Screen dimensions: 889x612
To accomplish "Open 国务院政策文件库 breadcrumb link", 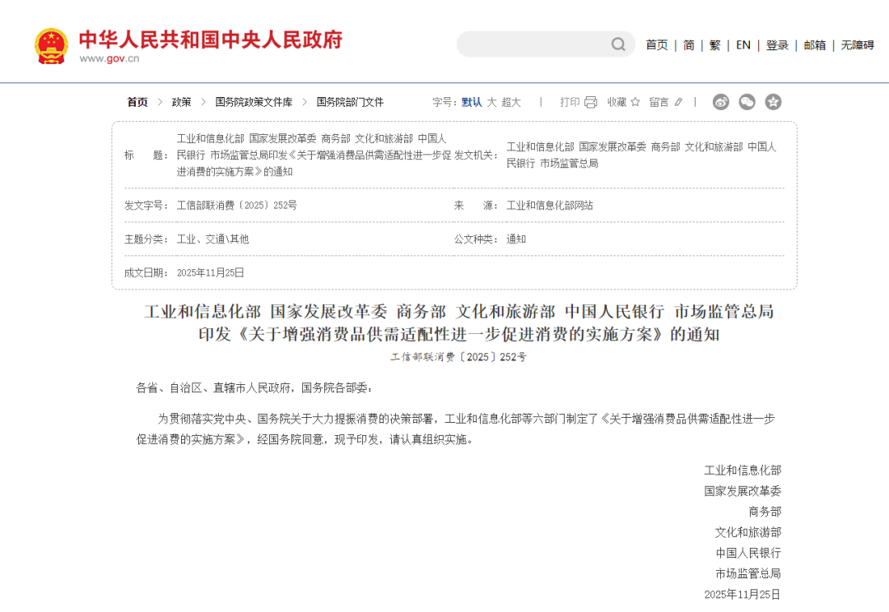I will click(x=254, y=102).
